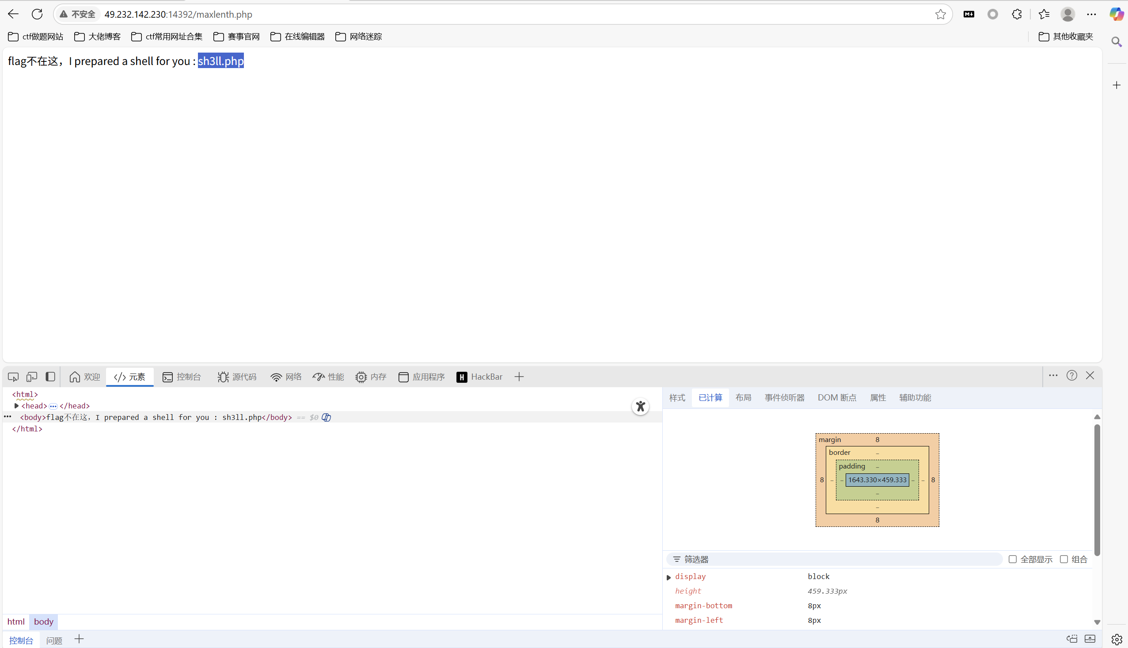Toggle the DevTools activity bar layout icon
The width and height of the screenshot is (1128, 648).
pos(50,377)
